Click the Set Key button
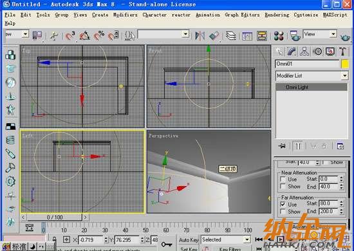The width and height of the screenshot is (354, 251). click(189, 248)
